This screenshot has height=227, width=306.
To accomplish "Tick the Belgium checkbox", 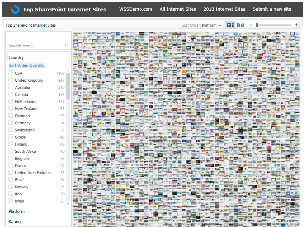I will [11, 158].
